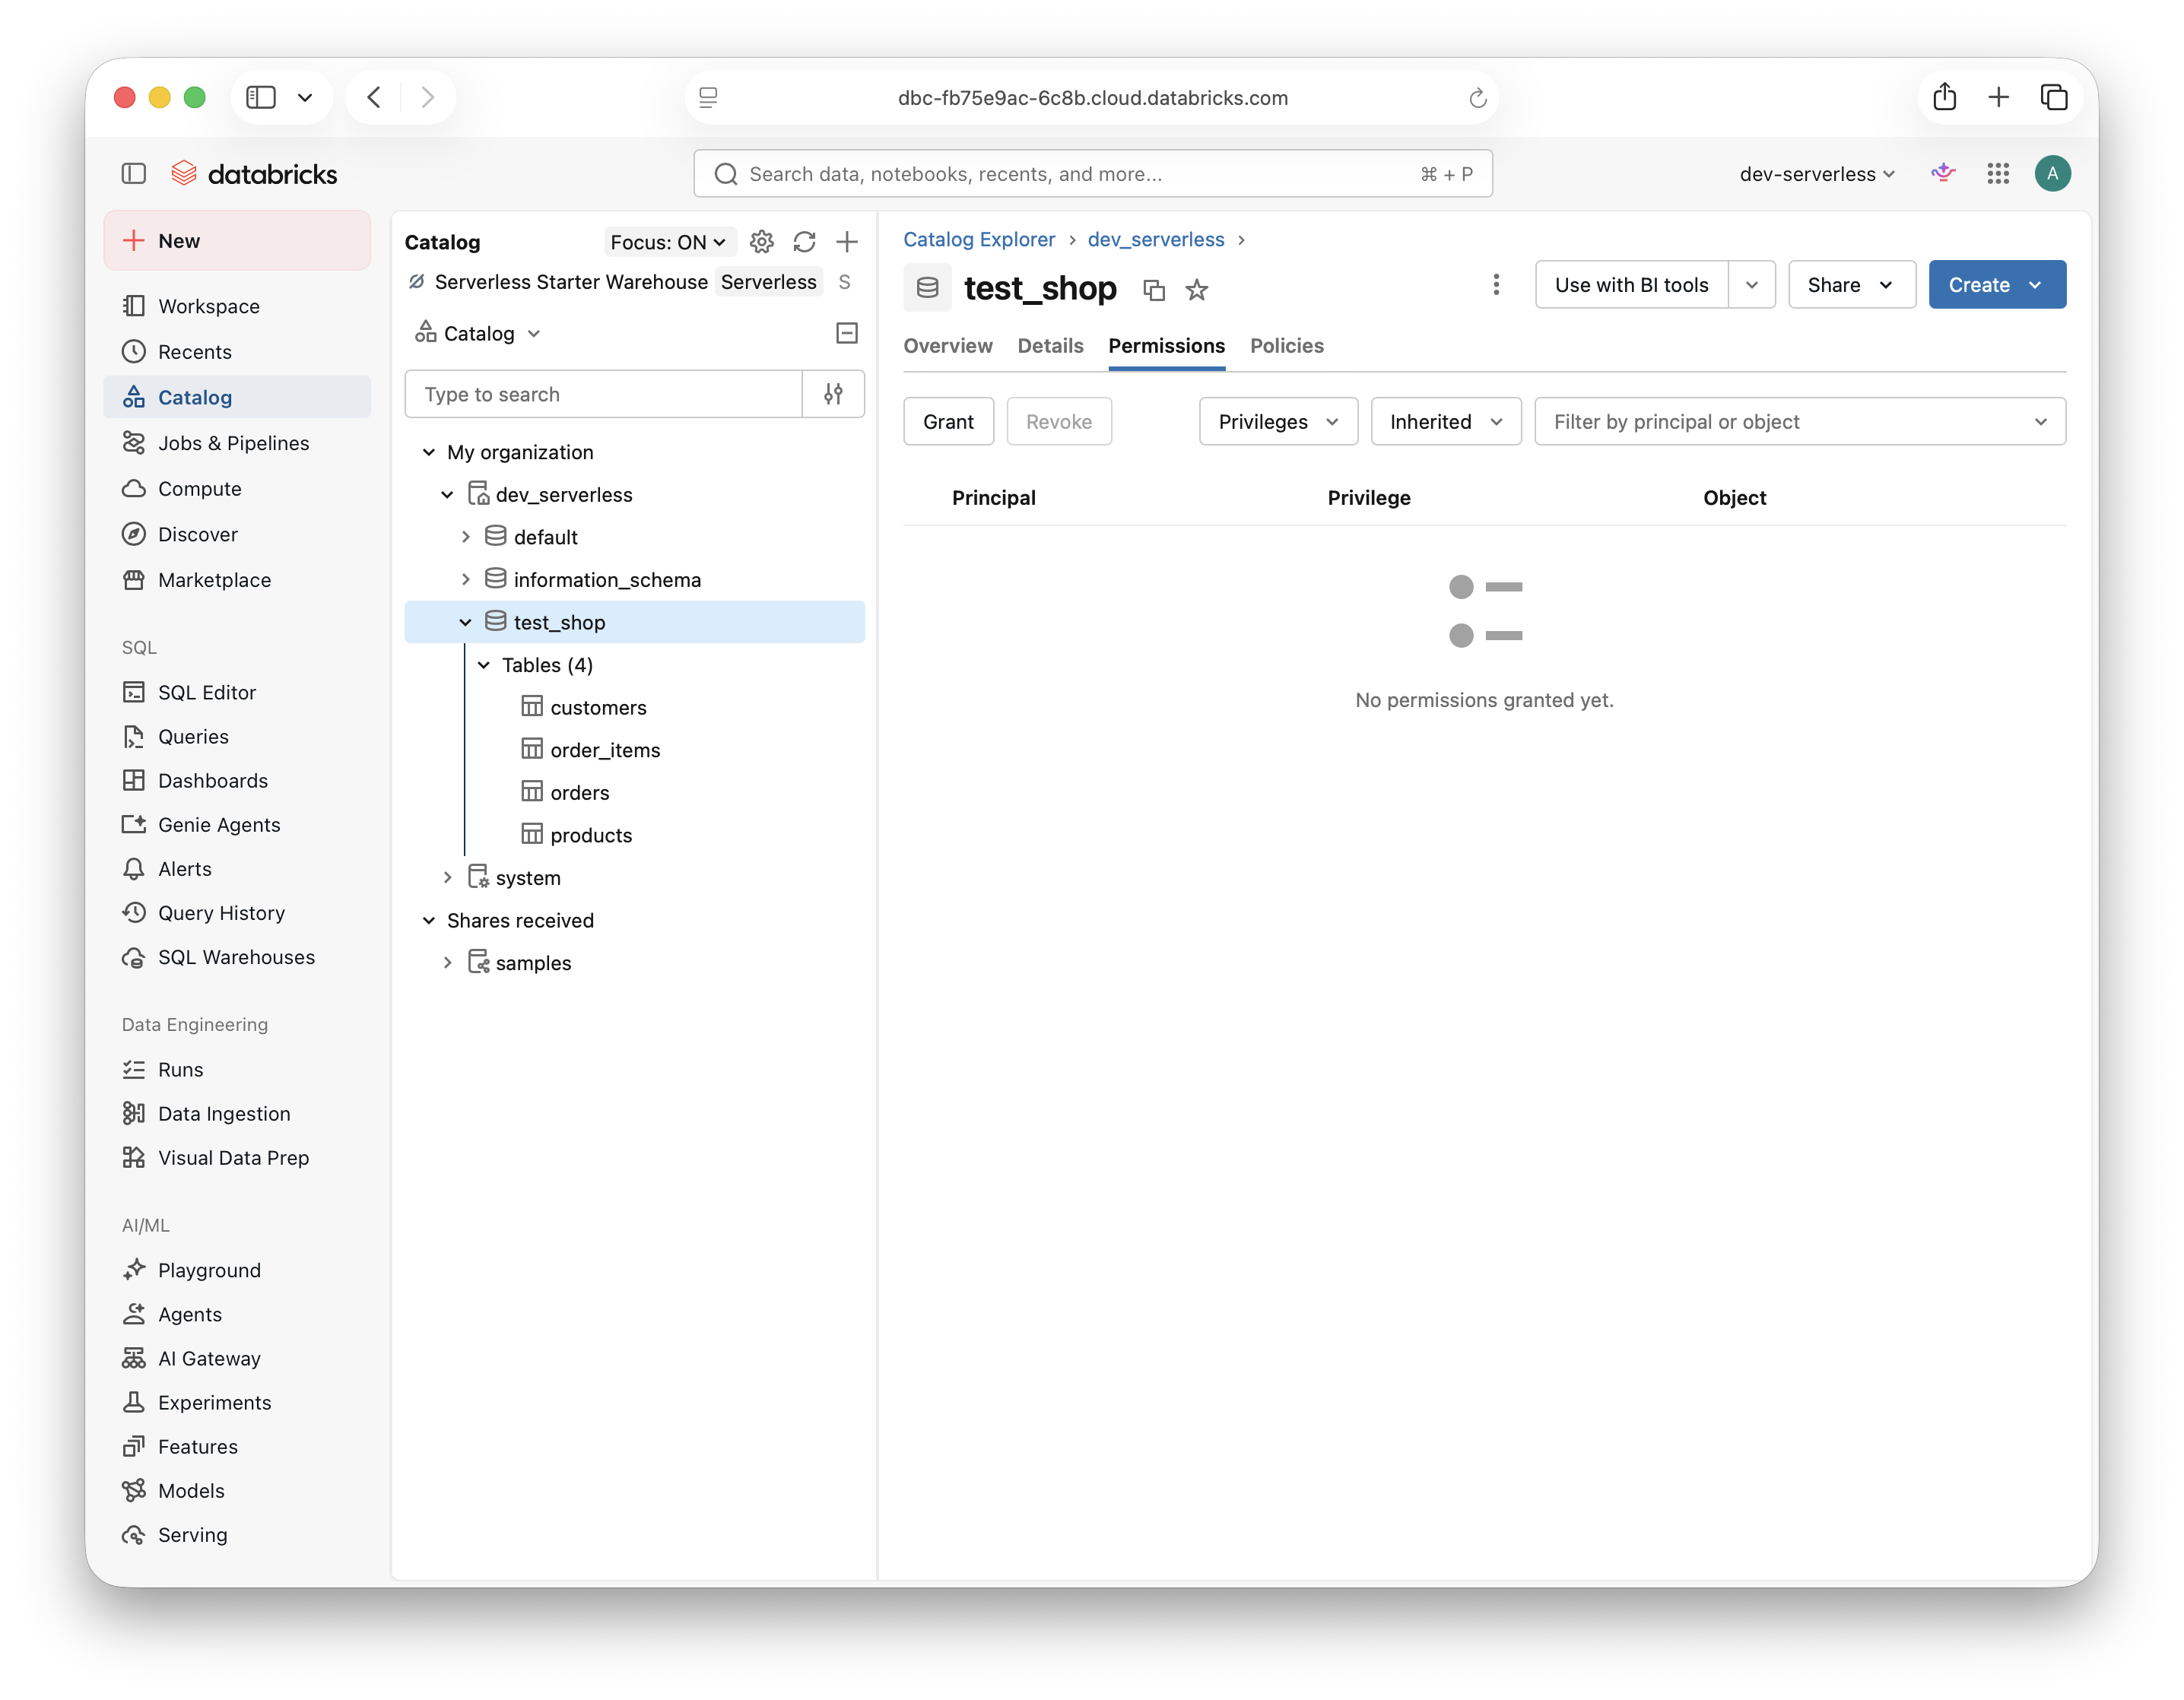
Task: Copy the test_shop schema name
Action: pos(1154,290)
